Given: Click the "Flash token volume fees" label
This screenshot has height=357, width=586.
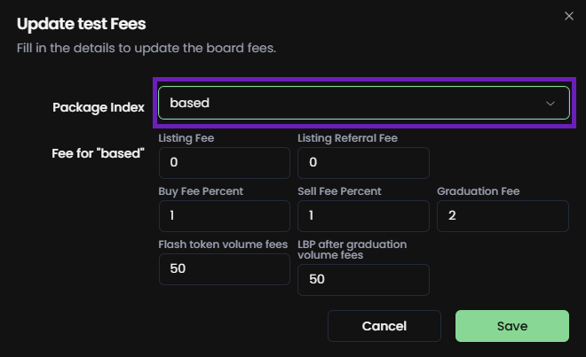Looking at the screenshot, I should 223,244.
